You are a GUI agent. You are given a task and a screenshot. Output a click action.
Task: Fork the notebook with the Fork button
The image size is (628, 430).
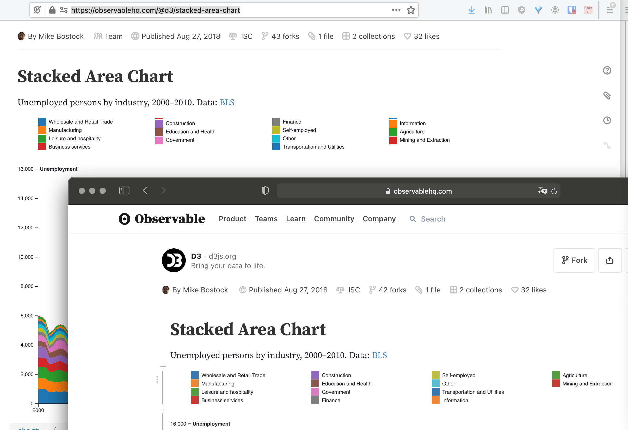(x=574, y=260)
